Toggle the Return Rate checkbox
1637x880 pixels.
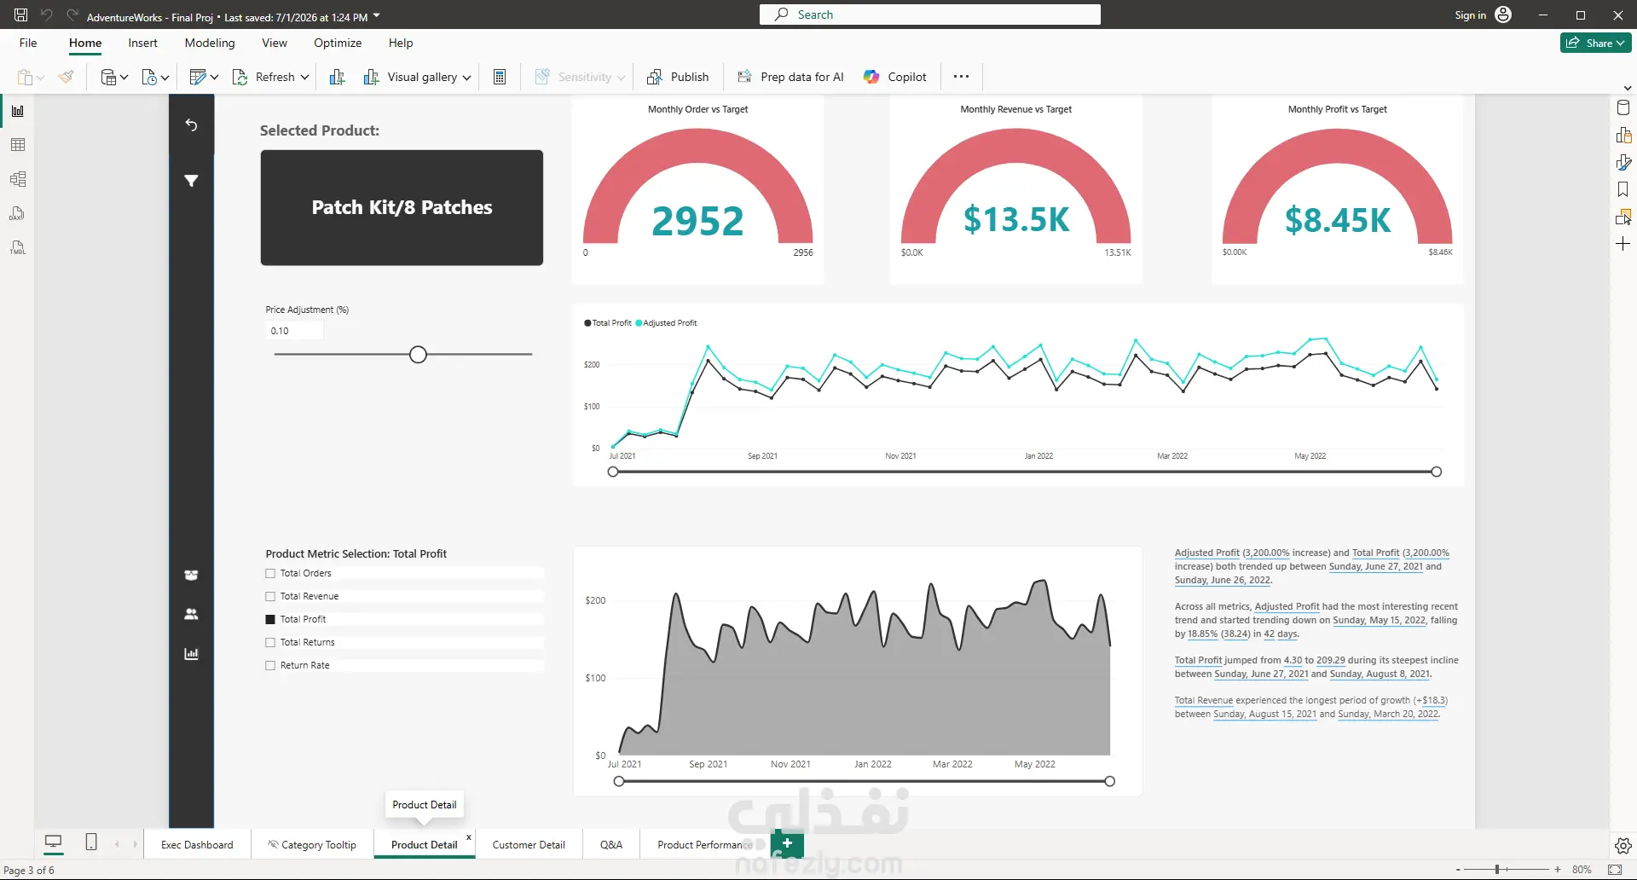pos(270,666)
